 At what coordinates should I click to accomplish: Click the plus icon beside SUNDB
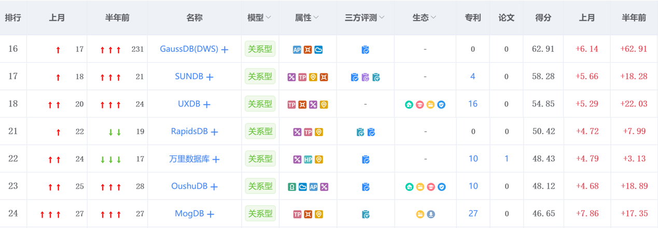click(x=210, y=77)
